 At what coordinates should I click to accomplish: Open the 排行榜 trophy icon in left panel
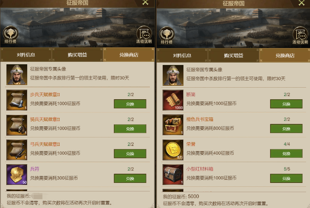pyautogui.click(x=10, y=35)
